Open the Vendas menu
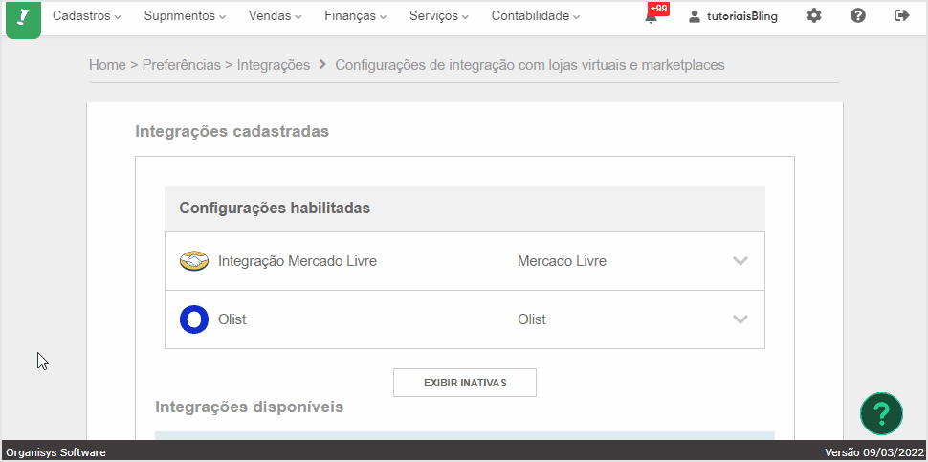The width and height of the screenshot is (928, 462). (275, 16)
